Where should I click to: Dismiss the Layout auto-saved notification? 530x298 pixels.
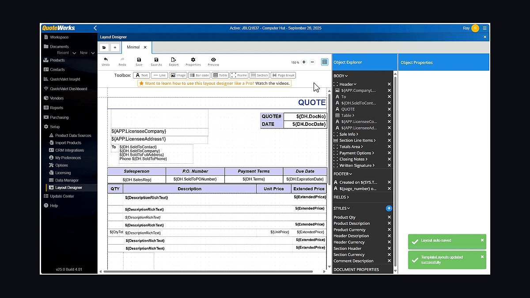(482, 240)
